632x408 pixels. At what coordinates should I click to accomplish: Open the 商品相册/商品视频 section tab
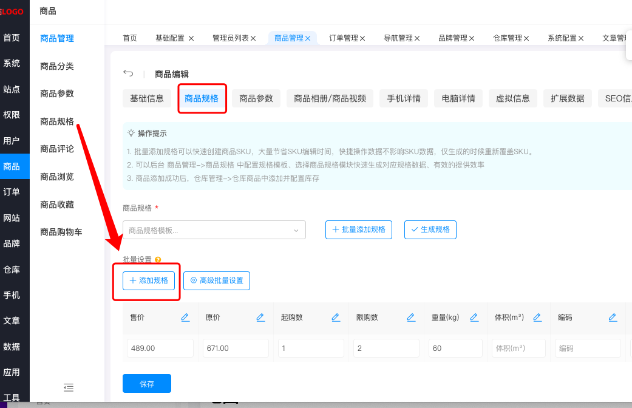click(330, 98)
